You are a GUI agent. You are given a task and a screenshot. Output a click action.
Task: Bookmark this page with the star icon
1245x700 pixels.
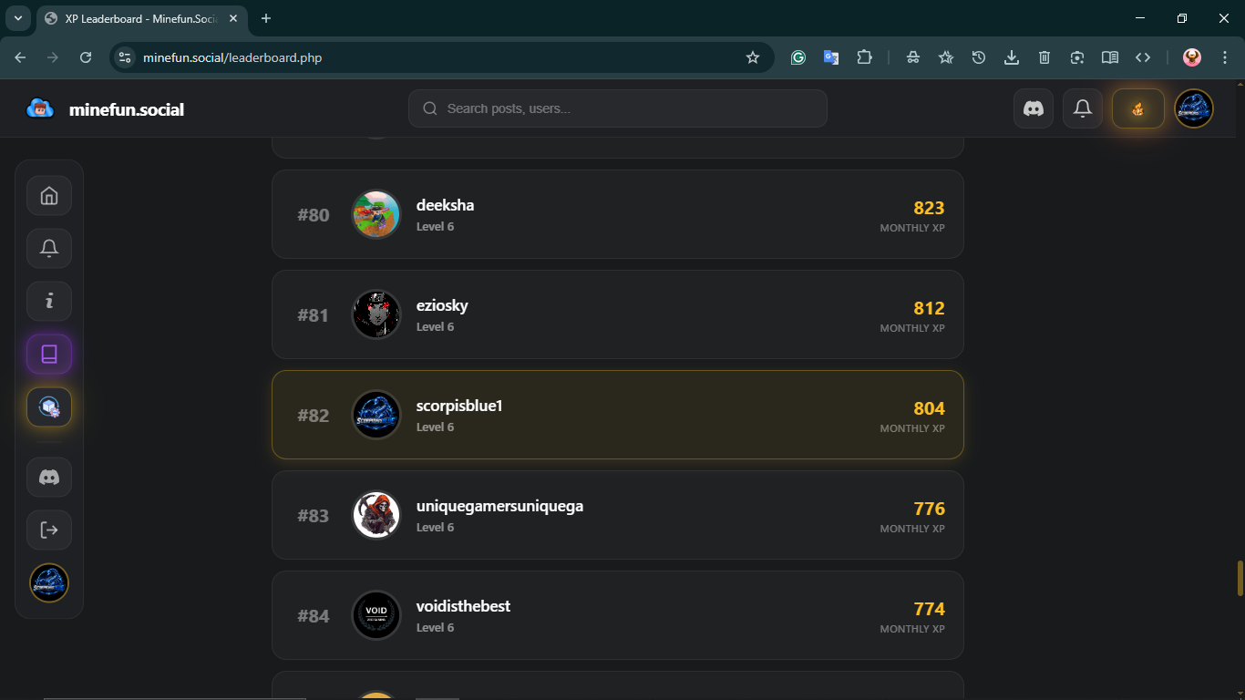(753, 57)
